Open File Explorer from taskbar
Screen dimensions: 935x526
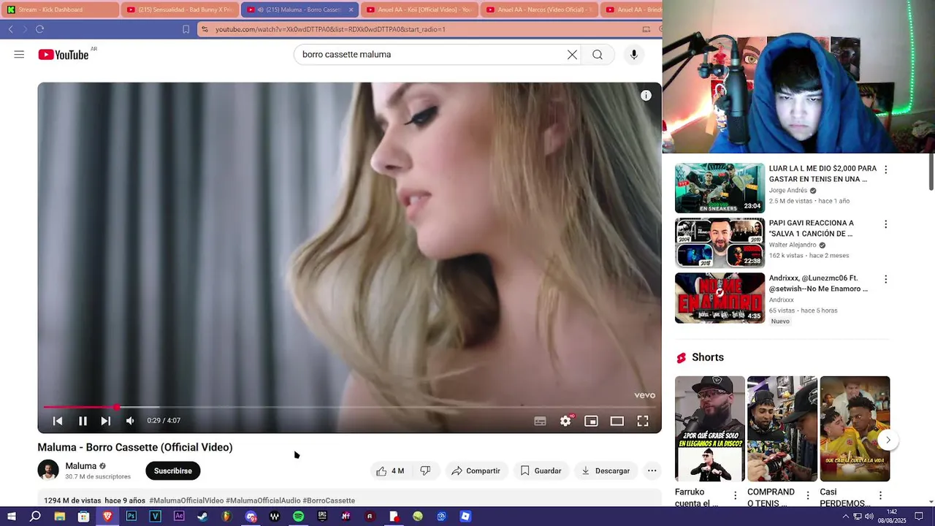[59, 517]
